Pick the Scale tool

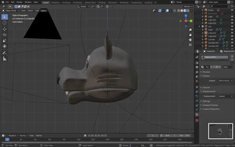pyautogui.click(x=4, y=40)
